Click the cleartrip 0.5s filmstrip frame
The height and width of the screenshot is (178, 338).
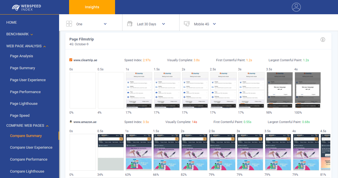click(x=111, y=90)
